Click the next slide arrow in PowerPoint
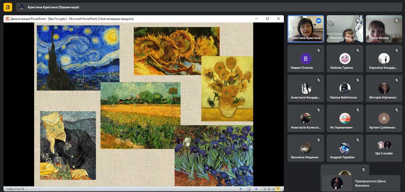Image resolution: width=405 pixels, height=192 pixels. pos(256,189)
